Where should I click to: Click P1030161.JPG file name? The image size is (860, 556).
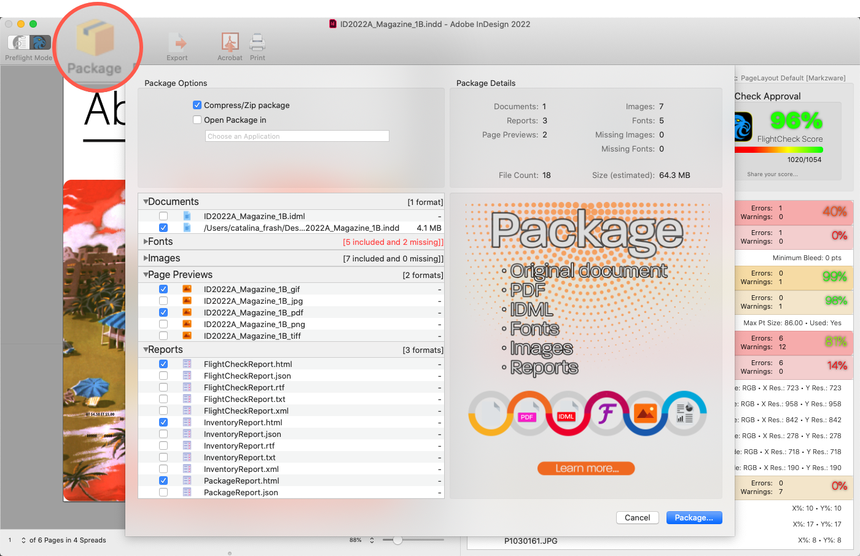pos(531,541)
